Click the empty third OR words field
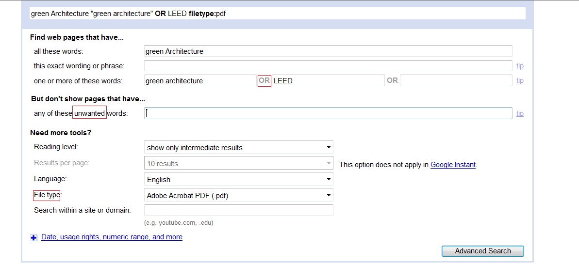 click(456, 81)
